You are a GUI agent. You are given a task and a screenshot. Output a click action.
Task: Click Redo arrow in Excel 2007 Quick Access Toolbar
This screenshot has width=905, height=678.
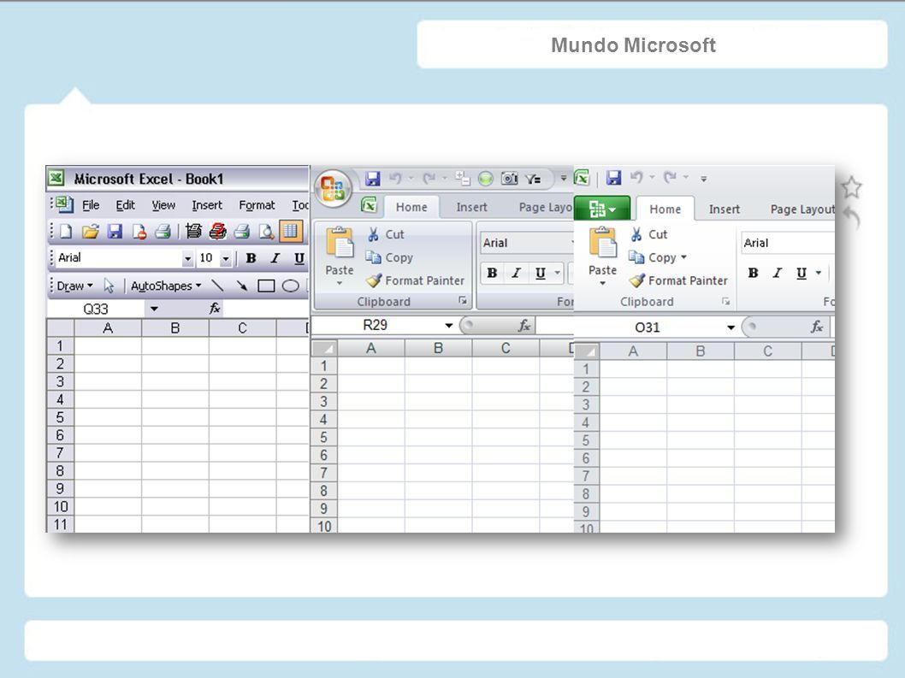tap(429, 179)
